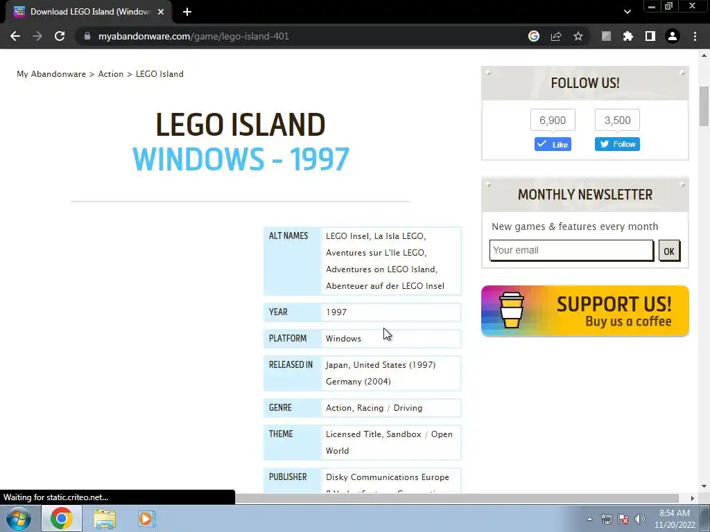The height and width of the screenshot is (532, 710).
Task: Open the Windows Start button
Action: (x=19, y=518)
